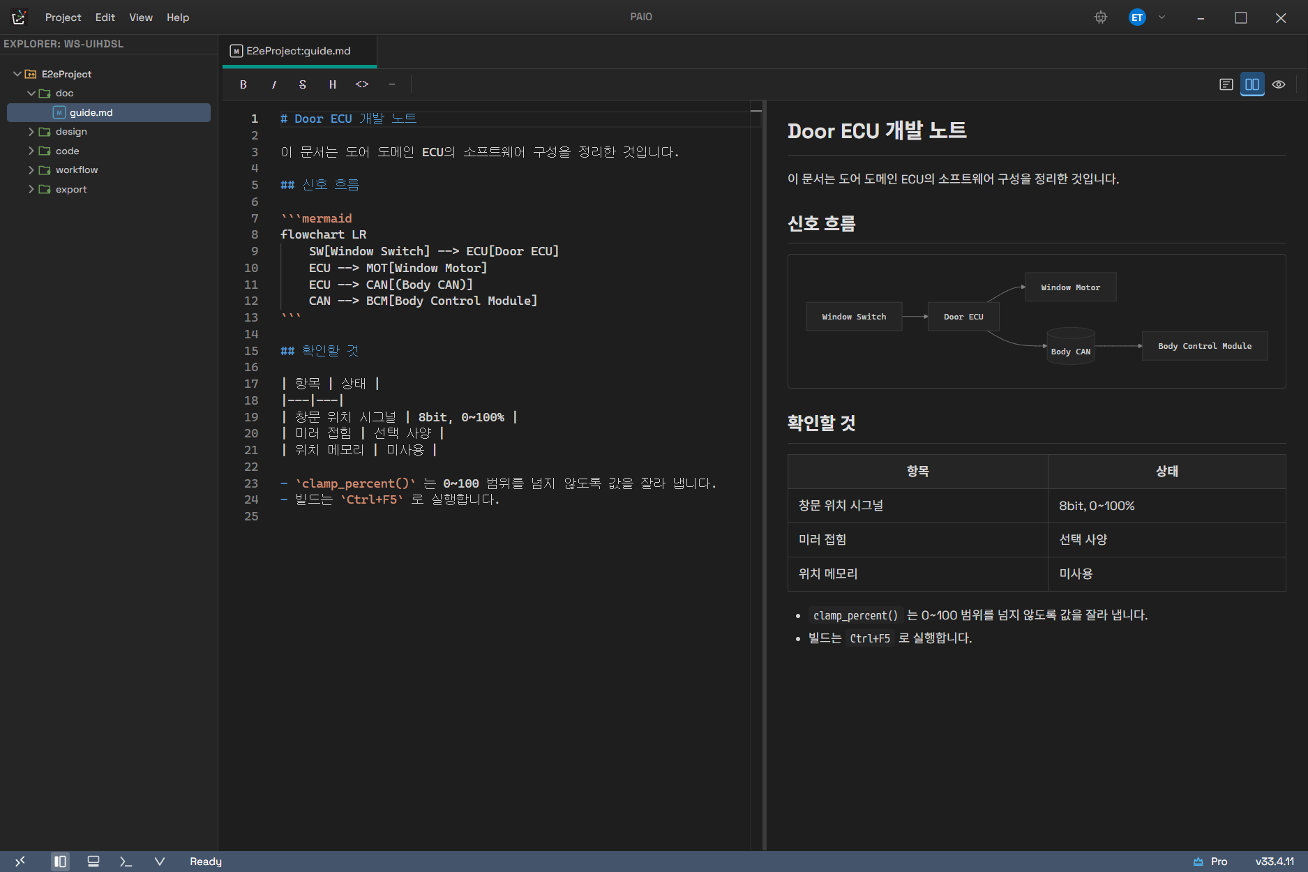Switch to editor-only view mode
1308x872 pixels.
pos(1226,84)
